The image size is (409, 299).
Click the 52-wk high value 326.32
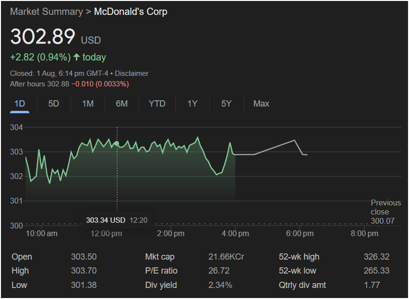point(376,257)
